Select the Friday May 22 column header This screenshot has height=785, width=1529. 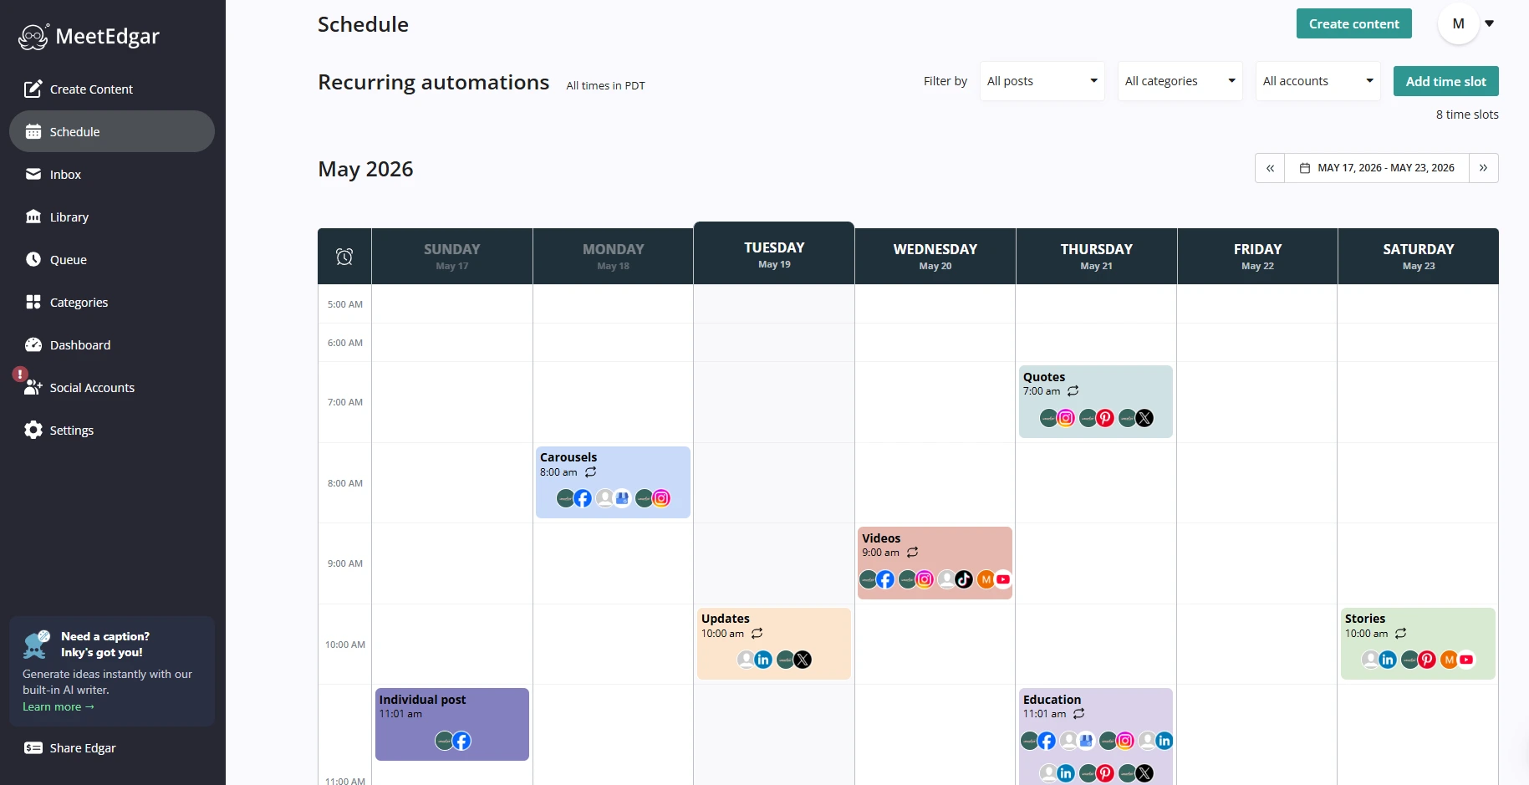(1257, 257)
